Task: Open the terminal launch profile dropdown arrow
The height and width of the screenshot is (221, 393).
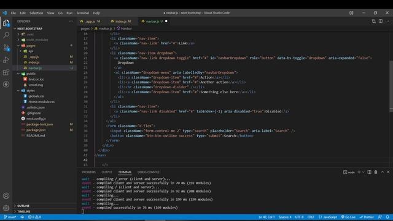Action: tap(363, 172)
